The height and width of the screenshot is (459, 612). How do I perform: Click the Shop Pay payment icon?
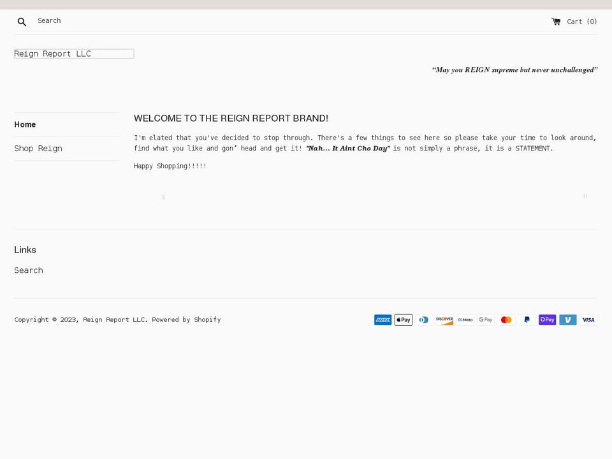click(547, 319)
